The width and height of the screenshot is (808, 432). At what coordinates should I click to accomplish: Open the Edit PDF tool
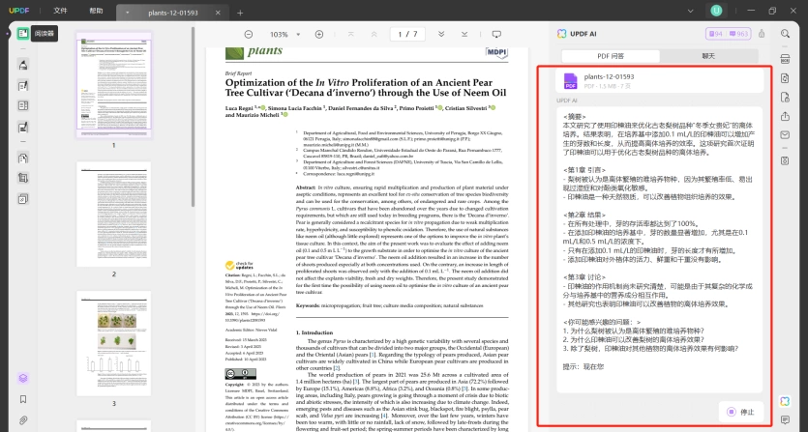(22, 86)
